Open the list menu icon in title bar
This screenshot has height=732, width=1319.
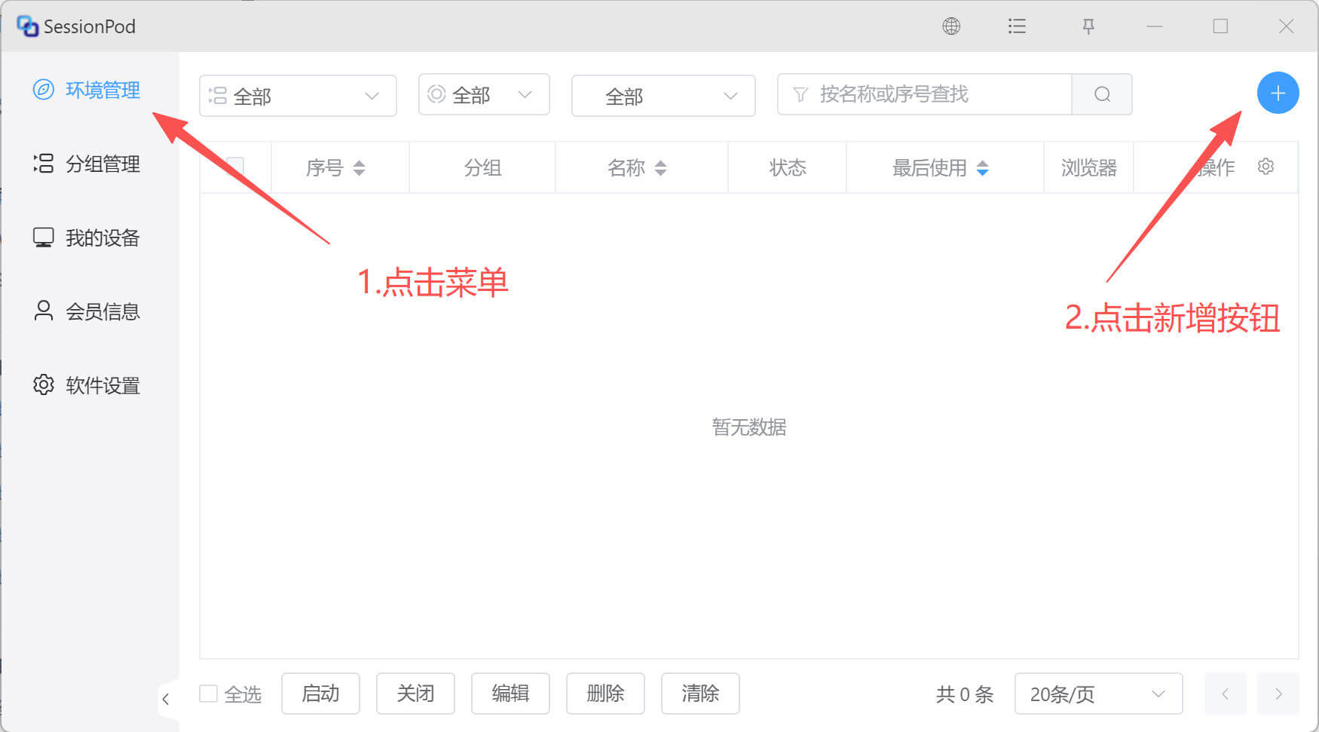(x=1017, y=26)
